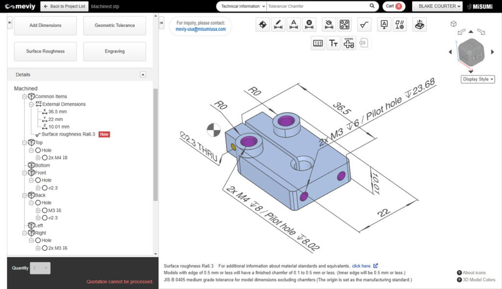Select the text size Tt icon
This screenshot has width=502, height=289.
[333, 43]
